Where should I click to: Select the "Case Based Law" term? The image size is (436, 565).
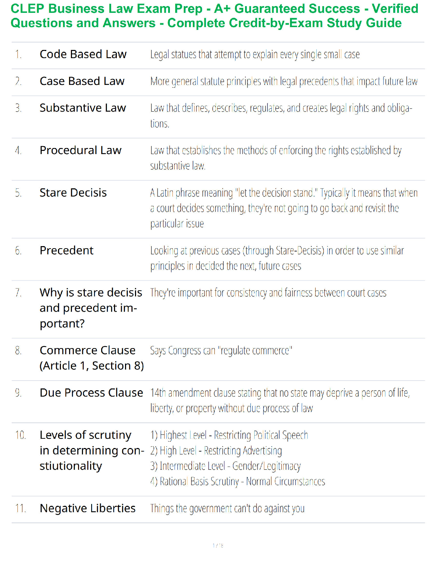(82, 81)
